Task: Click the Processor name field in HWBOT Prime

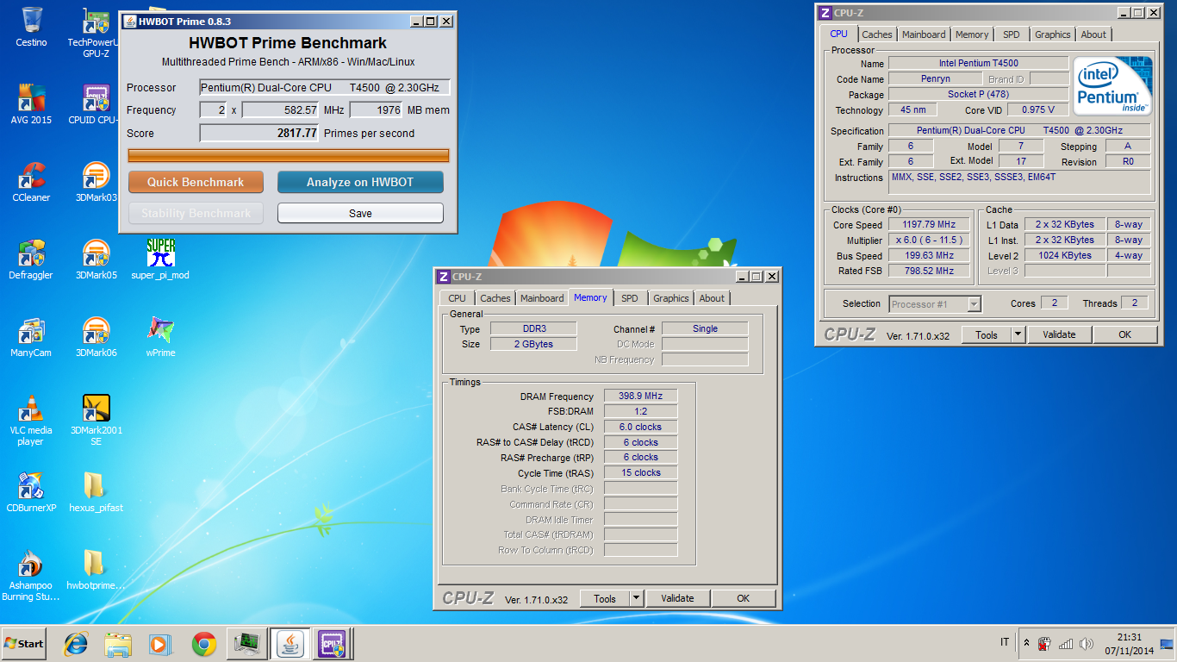Action: click(325, 87)
